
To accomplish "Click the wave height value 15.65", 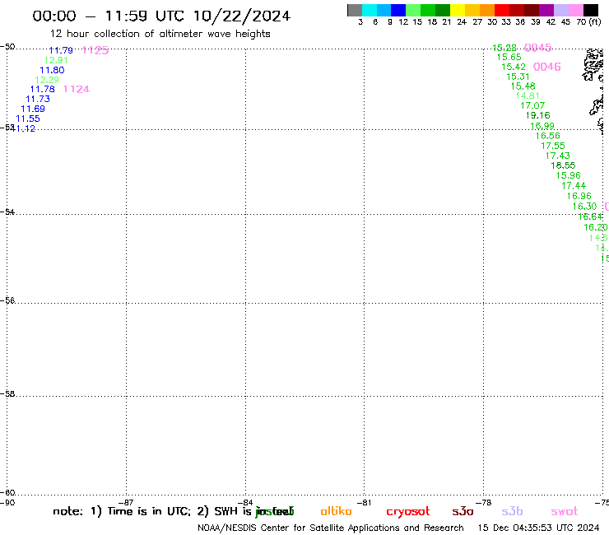I will [509, 57].
